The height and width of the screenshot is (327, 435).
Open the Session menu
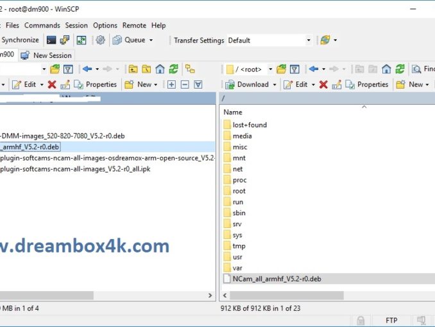[x=76, y=25]
